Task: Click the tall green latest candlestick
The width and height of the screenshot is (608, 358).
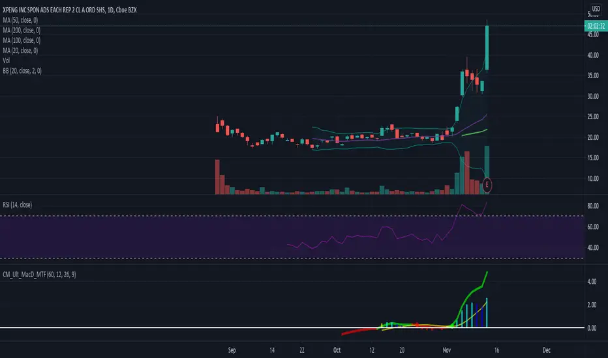Action: click(x=487, y=48)
